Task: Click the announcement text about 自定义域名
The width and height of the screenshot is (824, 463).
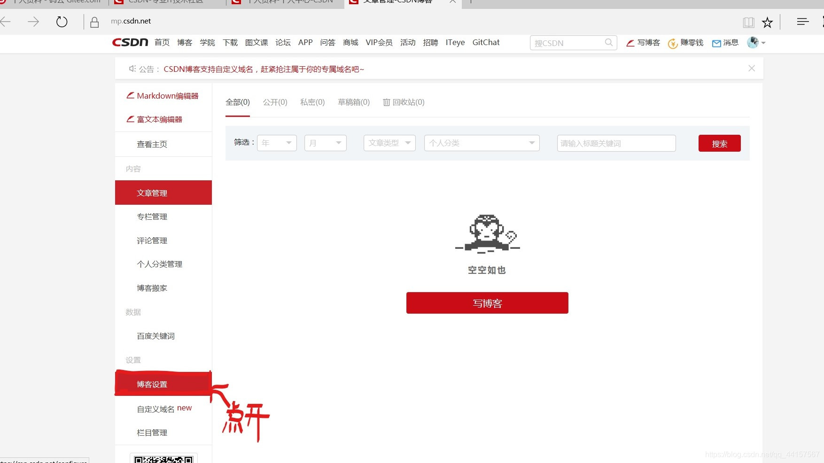Action: pyautogui.click(x=264, y=69)
